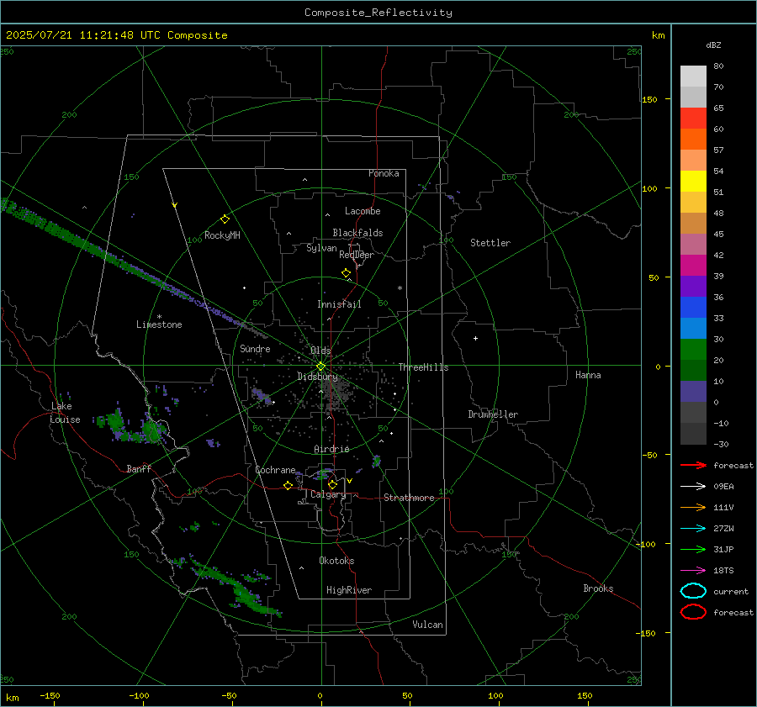
Task: Click the HighRiver city label
Action: [349, 590]
